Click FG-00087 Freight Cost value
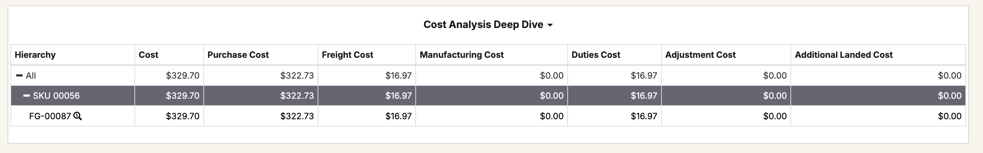 [398, 116]
